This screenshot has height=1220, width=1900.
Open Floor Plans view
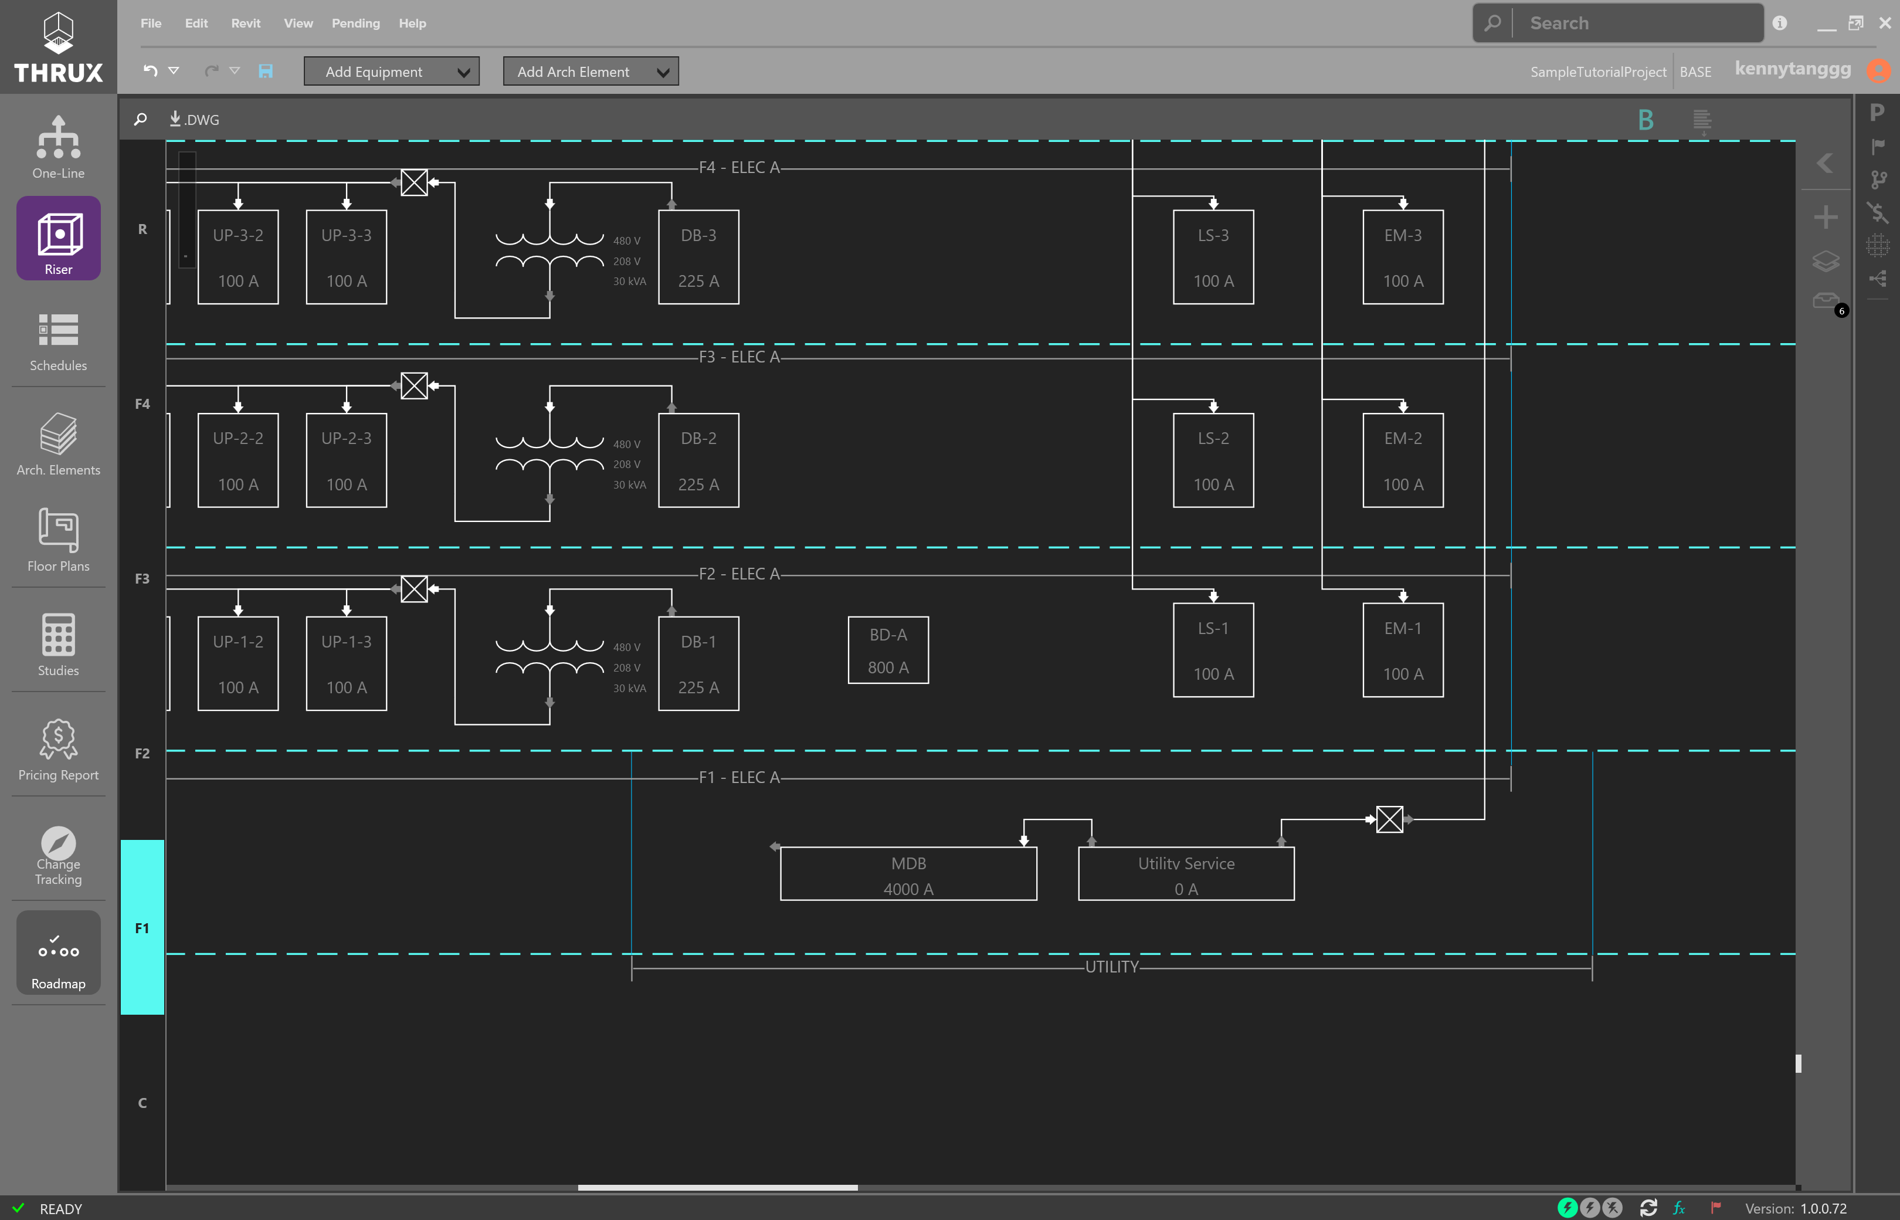[x=58, y=540]
